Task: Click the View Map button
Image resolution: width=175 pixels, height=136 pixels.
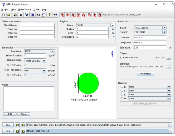Action: (x=145, y=74)
